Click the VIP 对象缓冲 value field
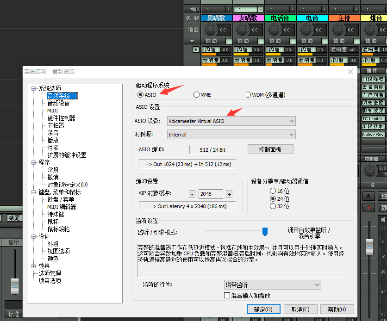 (x=211, y=194)
